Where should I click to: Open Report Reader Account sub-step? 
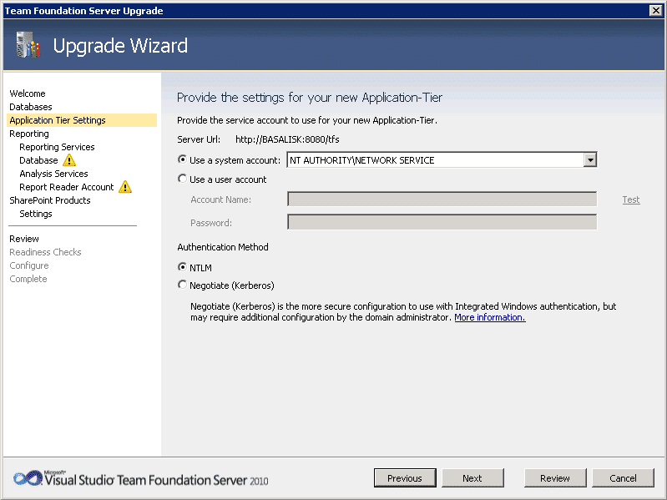(67, 187)
